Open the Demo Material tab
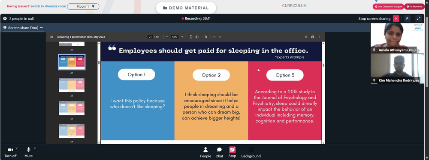The width and height of the screenshot is (429, 160). pos(186,8)
